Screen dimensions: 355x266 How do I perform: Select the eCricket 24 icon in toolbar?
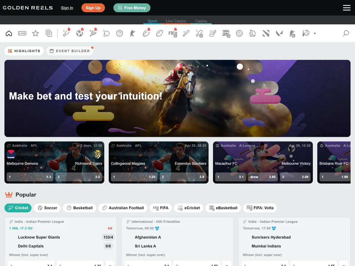(199, 34)
